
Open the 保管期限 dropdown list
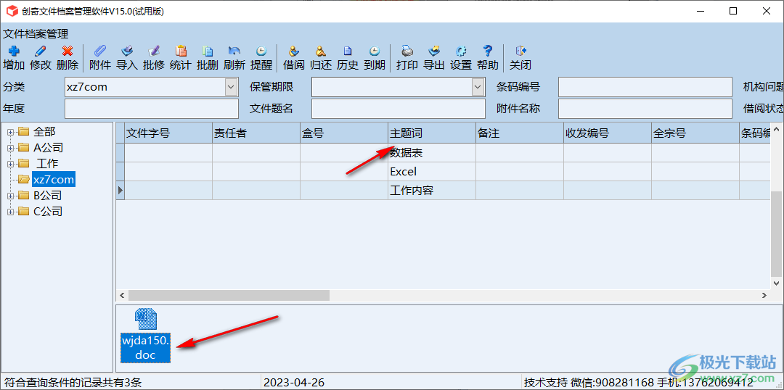pyautogui.click(x=478, y=87)
